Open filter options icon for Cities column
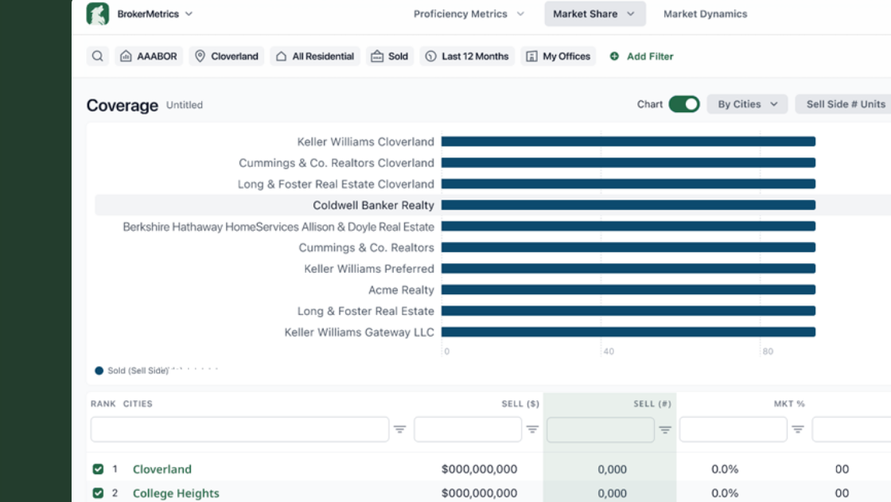Image resolution: width=891 pixels, height=502 pixels. 400,430
